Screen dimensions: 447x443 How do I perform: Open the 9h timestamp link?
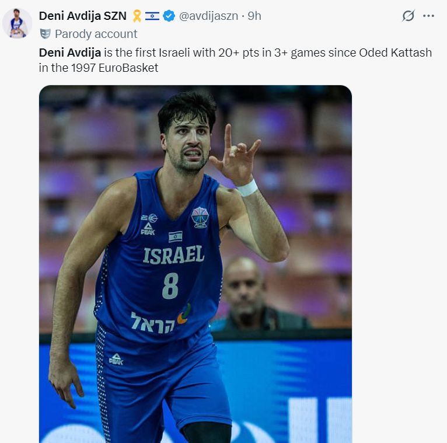tap(254, 16)
